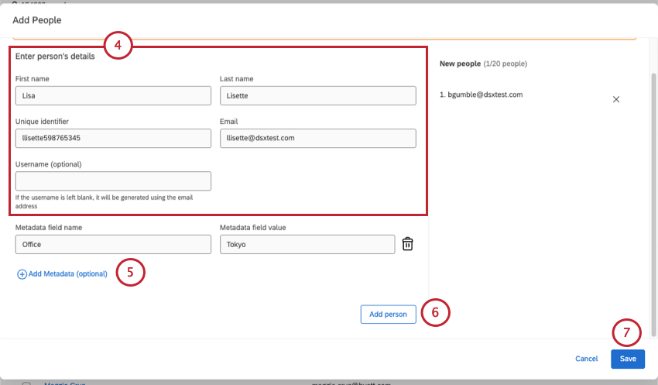Click the Add person button
Viewport: 658px width, 385px height.
pos(388,314)
